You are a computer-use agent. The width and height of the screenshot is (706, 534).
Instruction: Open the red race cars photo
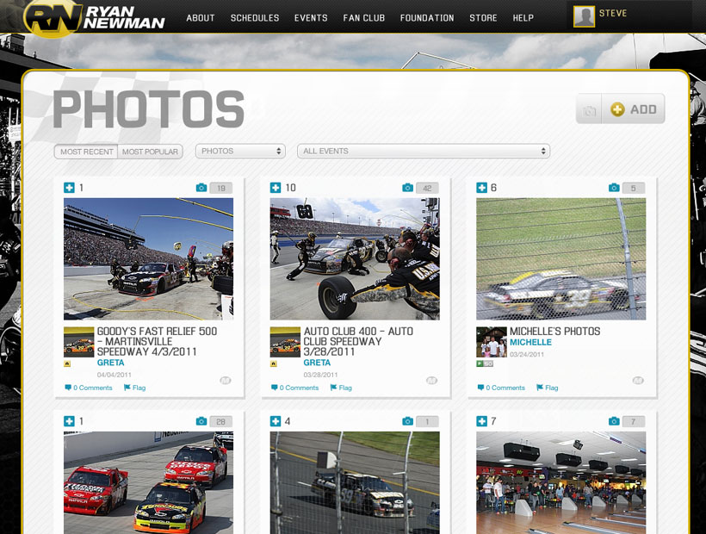tap(149, 482)
